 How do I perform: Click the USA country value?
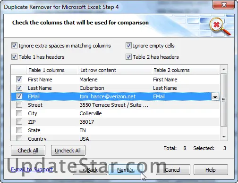tap(84, 139)
